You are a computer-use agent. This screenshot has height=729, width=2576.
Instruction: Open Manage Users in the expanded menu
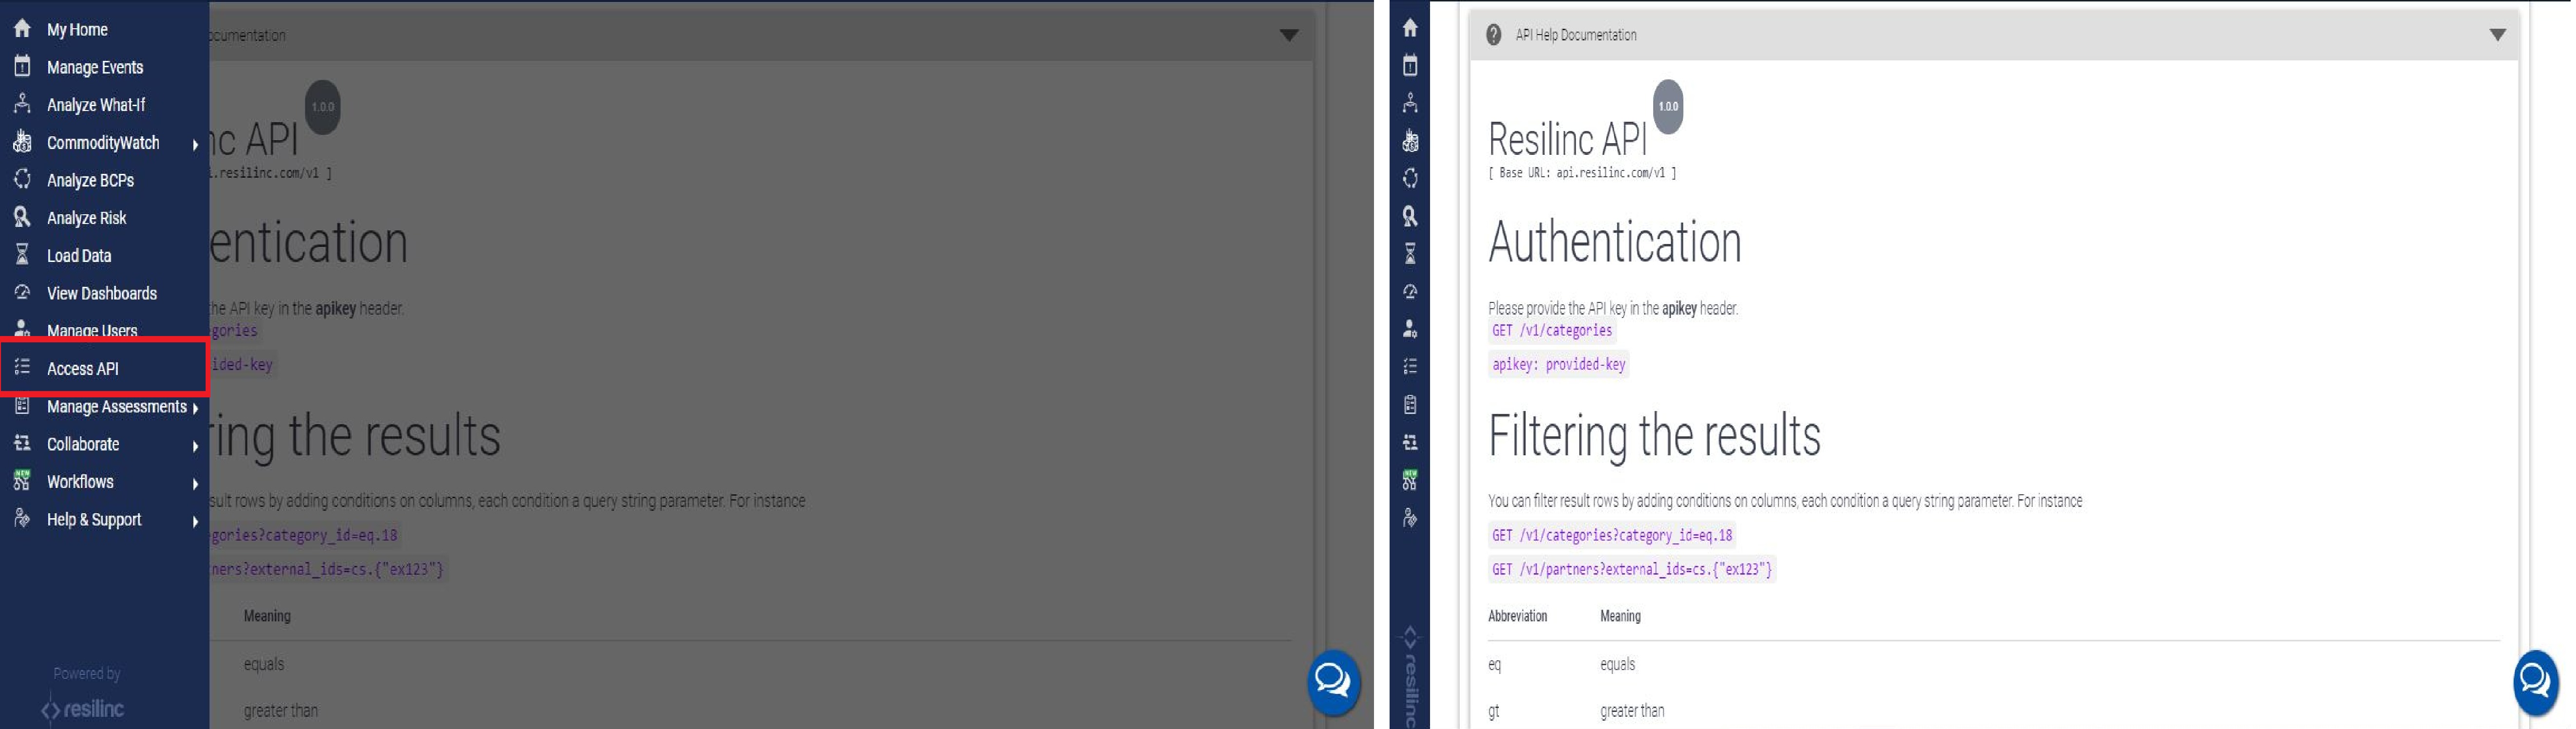click(x=92, y=330)
